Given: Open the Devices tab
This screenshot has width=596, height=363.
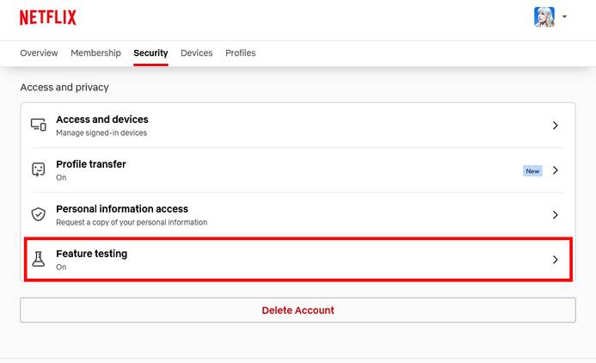Looking at the screenshot, I should (196, 52).
